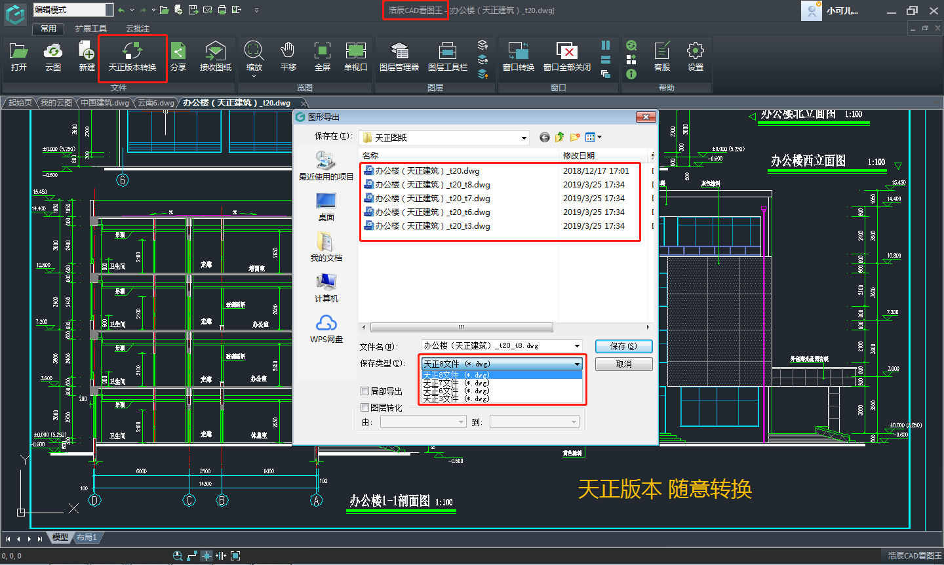Open the 中国建筑.dwg document tab
This screenshot has width=944, height=565.
pyautogui.click(x=105, y=103)
